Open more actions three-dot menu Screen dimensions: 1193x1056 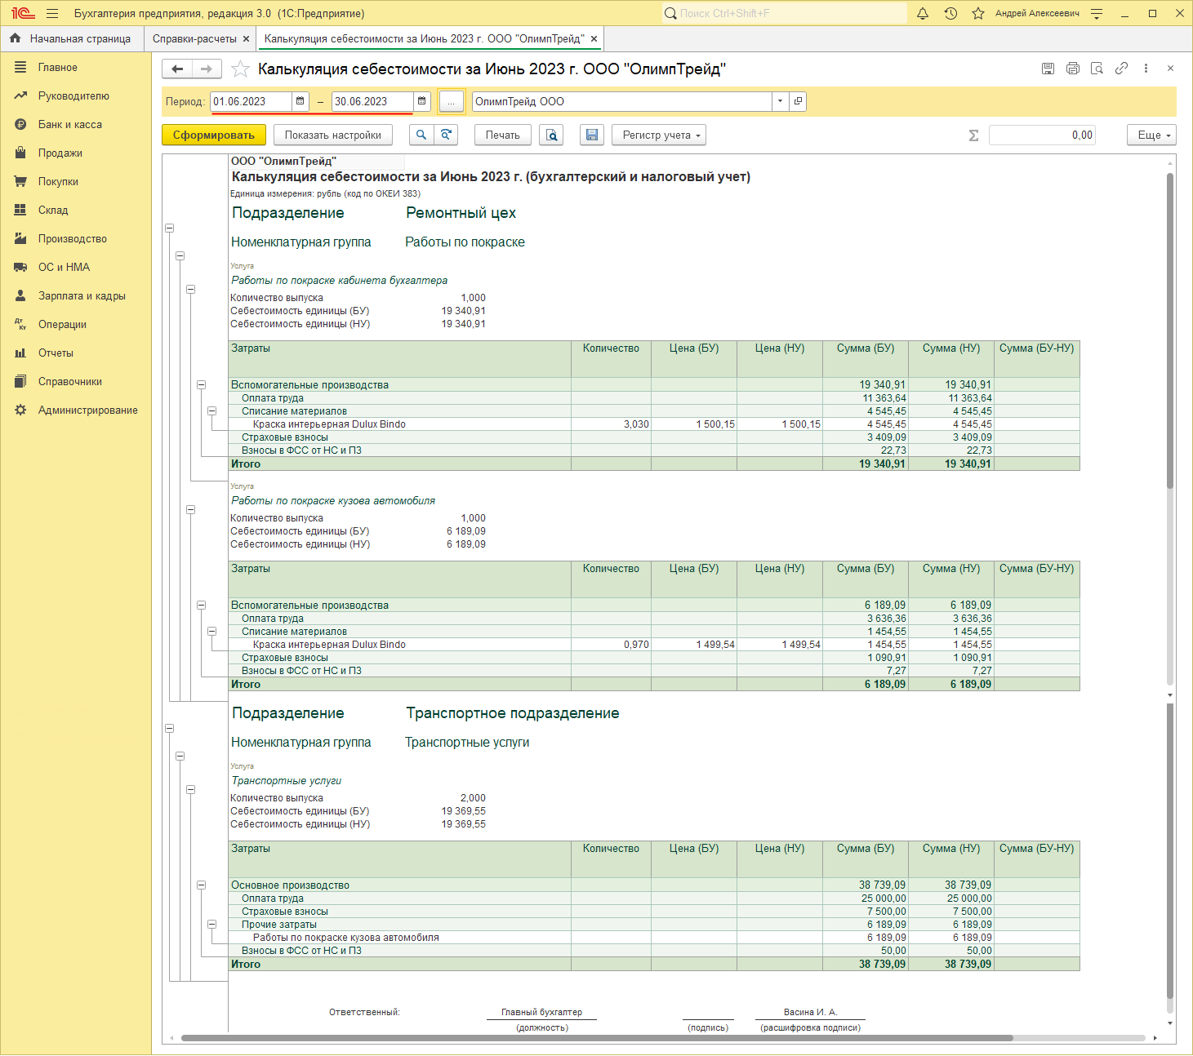[1146, 69]
